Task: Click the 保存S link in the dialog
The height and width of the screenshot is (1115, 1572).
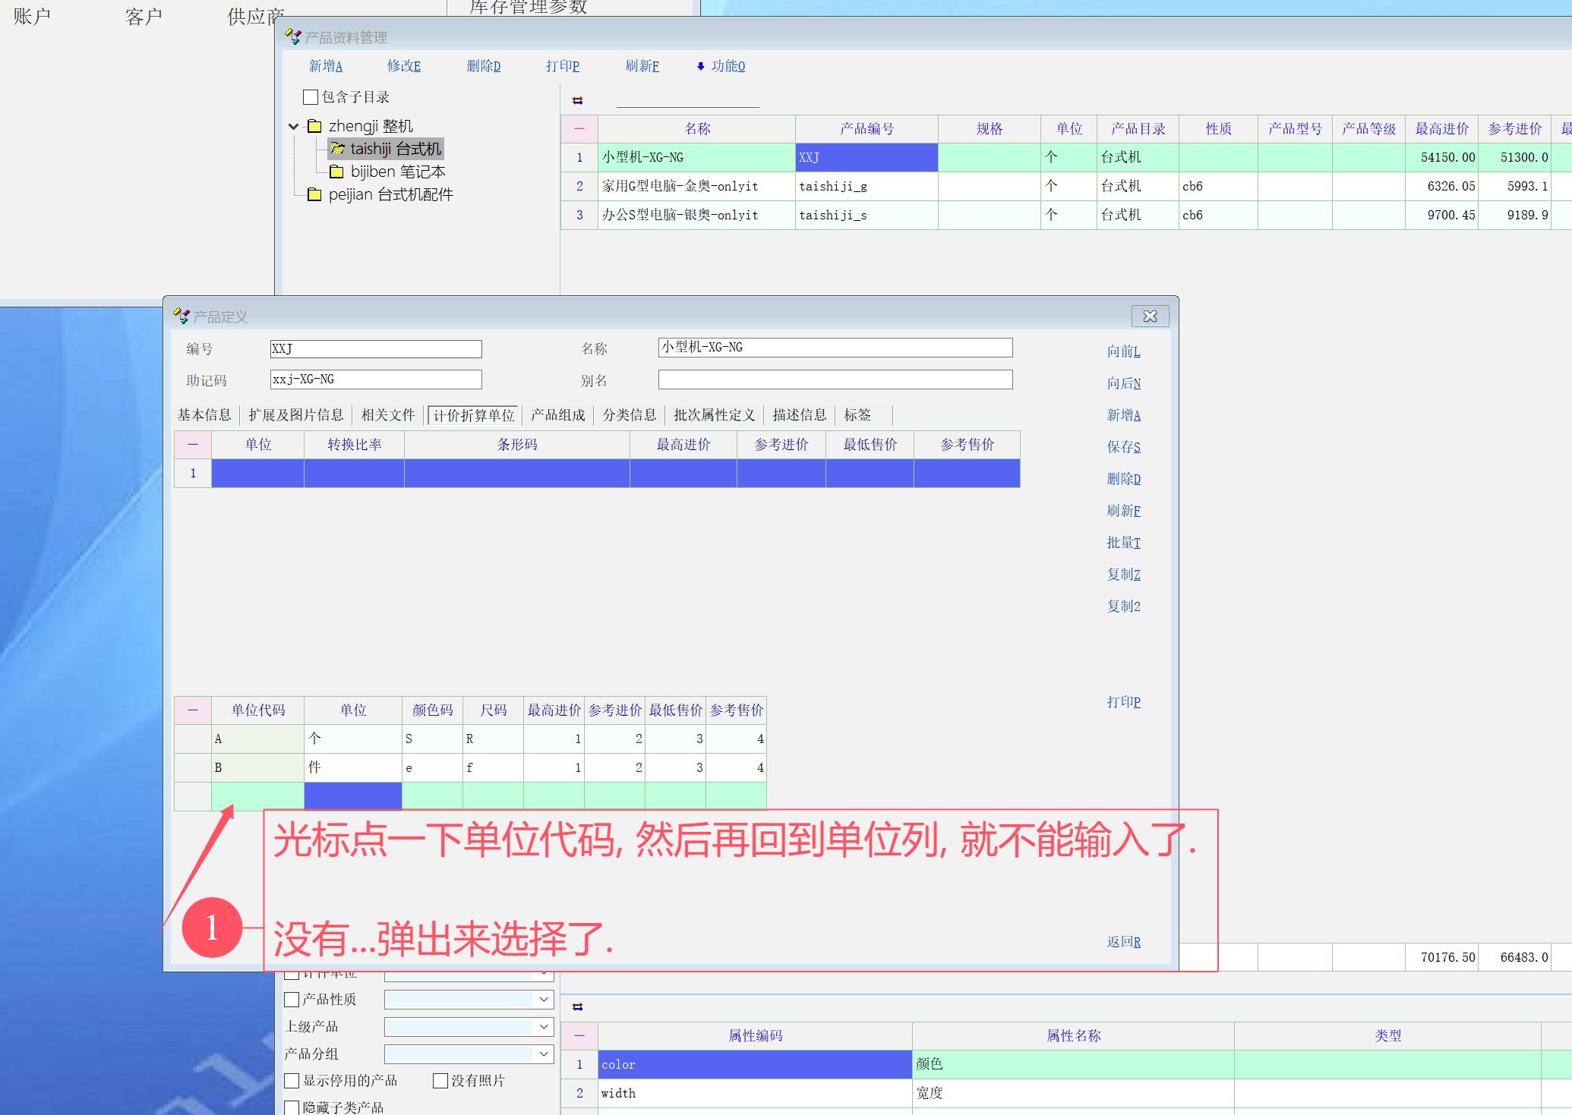Action: coord(1123,447)
